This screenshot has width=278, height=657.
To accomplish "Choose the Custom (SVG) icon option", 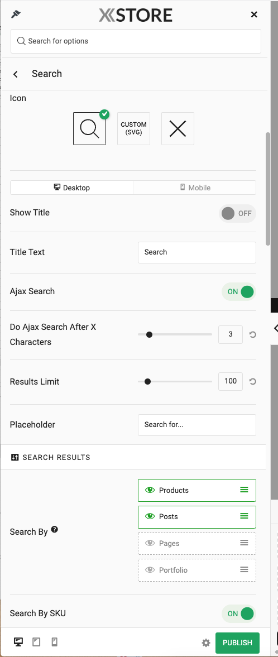I will pos(134,128).
